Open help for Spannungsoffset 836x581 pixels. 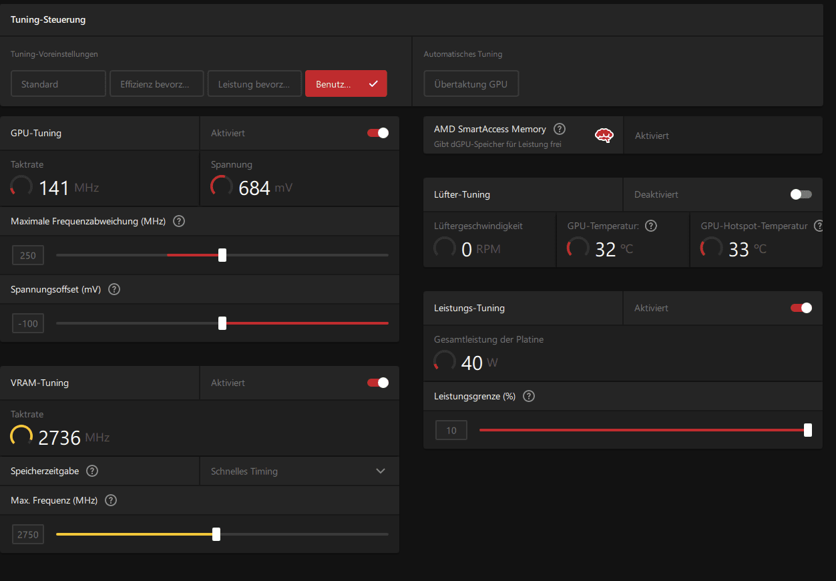click(x=114, y=289)
